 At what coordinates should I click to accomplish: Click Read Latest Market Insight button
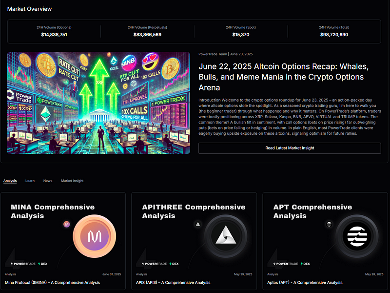click(290, 148)
